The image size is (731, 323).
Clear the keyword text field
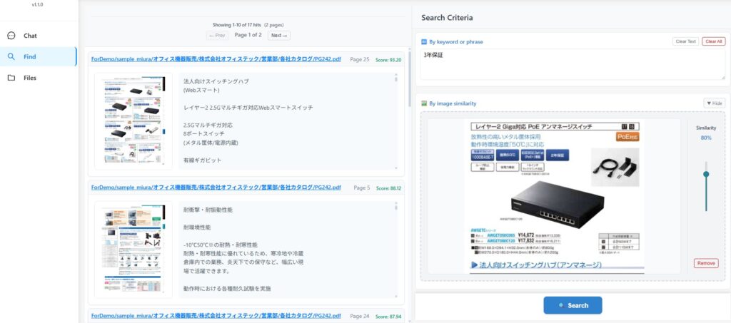[685, 41]
